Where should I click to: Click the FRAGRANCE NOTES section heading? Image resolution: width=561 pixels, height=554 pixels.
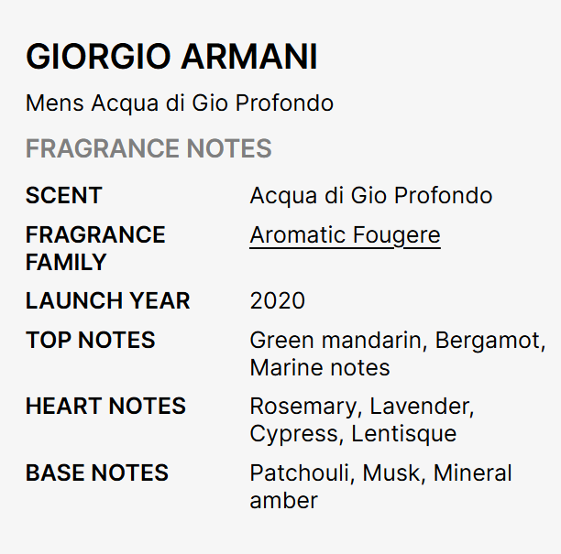148,148
